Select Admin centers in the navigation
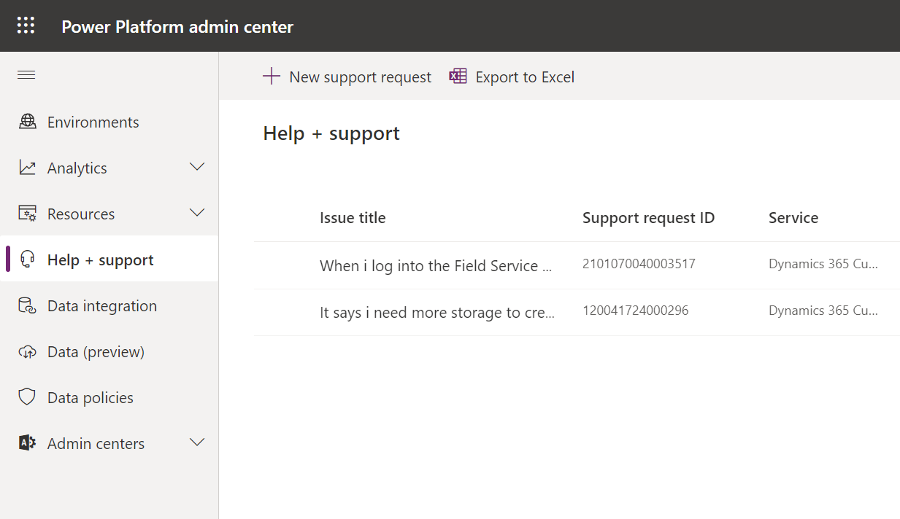The width and height of the screenshot is (900, 519). tap(96, 444)
